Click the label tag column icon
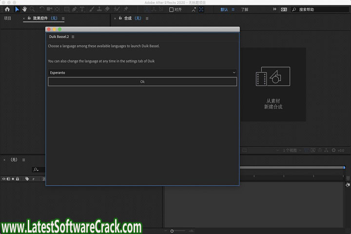The image size is (351, 234). pos(27,179)
